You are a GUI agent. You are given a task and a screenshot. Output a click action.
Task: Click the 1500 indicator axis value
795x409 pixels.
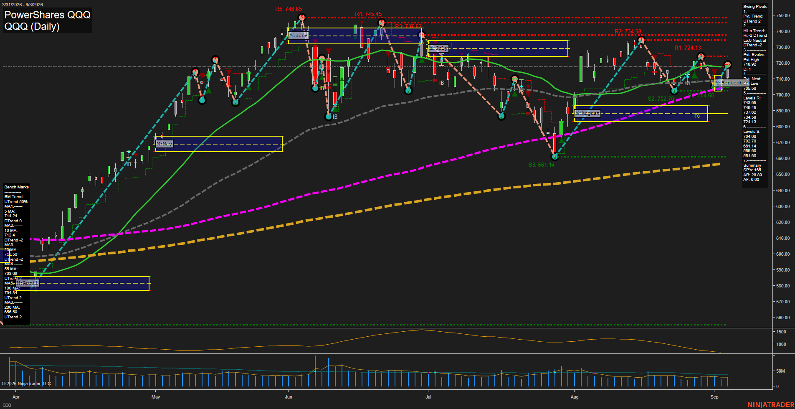pos(781,332)
